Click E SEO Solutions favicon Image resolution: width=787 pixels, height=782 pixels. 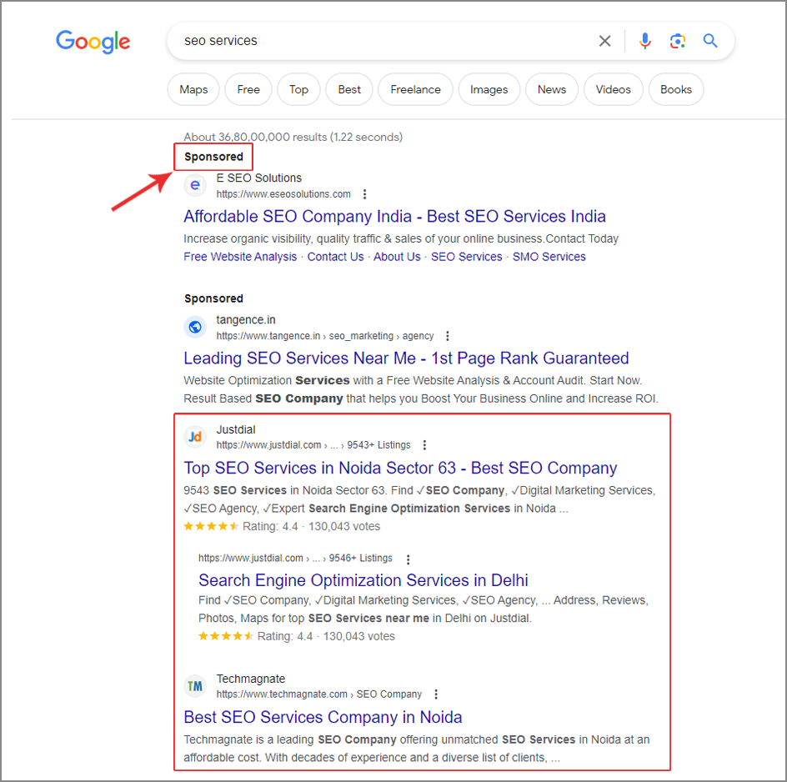(x=195, y=186)
